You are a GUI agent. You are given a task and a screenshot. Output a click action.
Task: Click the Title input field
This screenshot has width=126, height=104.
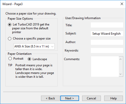pyautogui.click(x=107, y=25)
